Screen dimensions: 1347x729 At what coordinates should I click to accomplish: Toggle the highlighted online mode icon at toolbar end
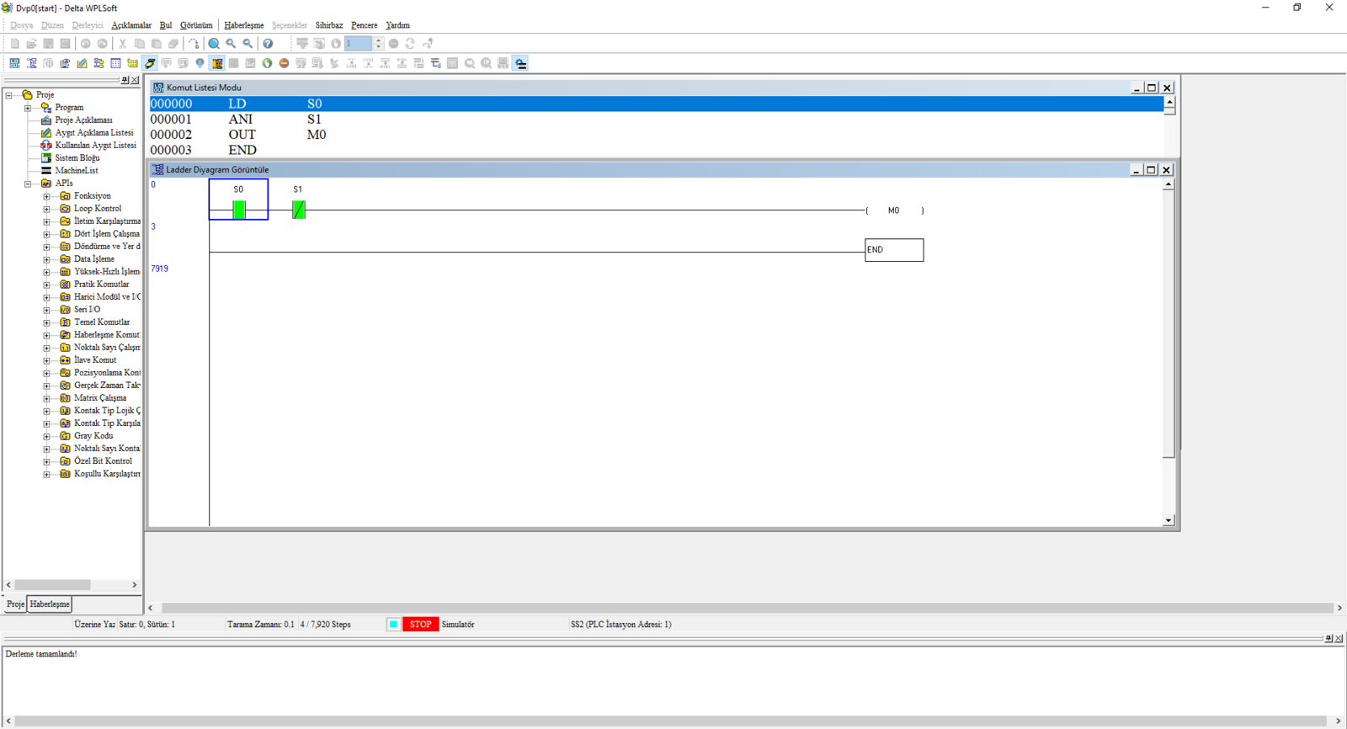pyautogui.click(x=521, y=63)
